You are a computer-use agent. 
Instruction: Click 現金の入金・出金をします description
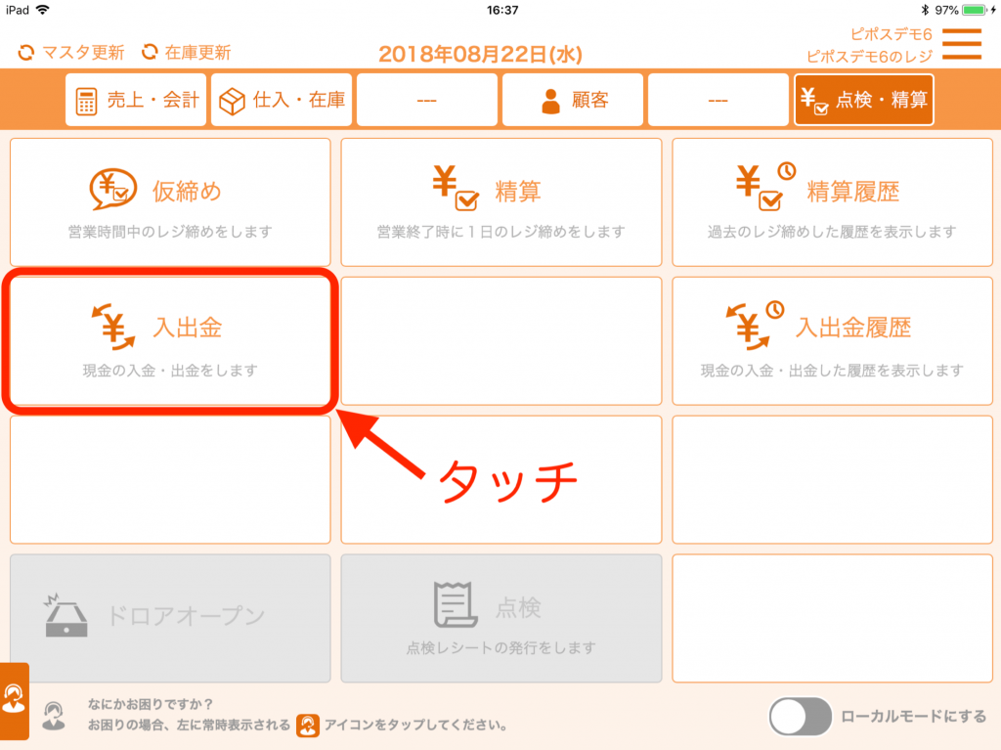(x=170, y=371)
